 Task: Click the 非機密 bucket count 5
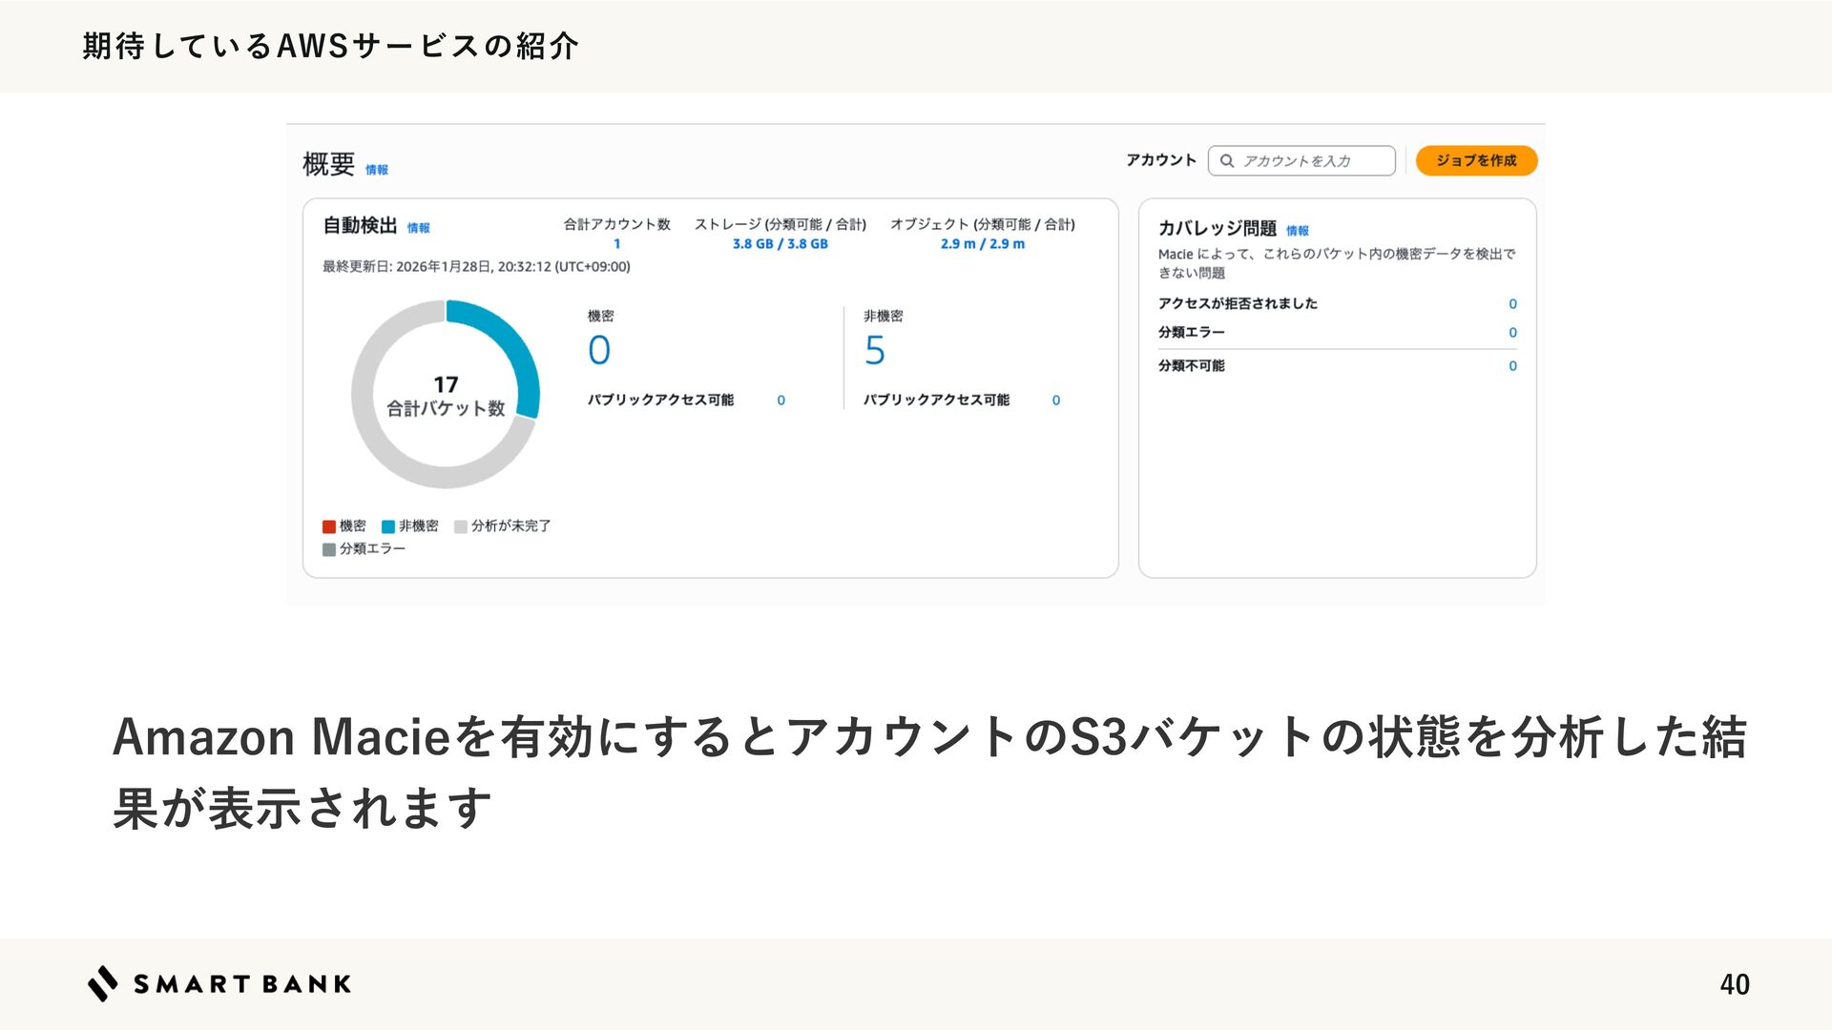(874, 351)
